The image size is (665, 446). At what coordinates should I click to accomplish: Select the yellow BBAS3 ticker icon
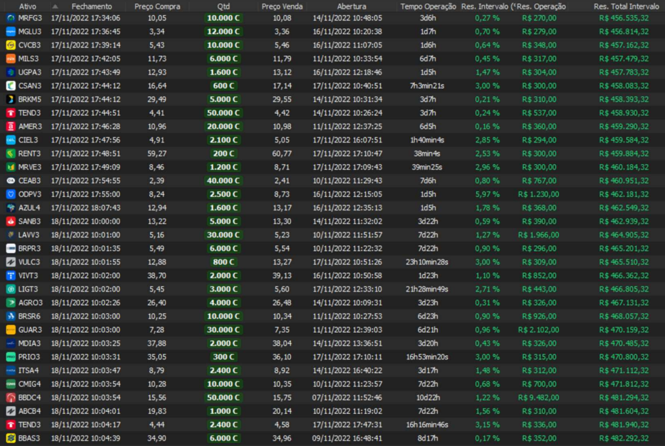click(10, 438)
